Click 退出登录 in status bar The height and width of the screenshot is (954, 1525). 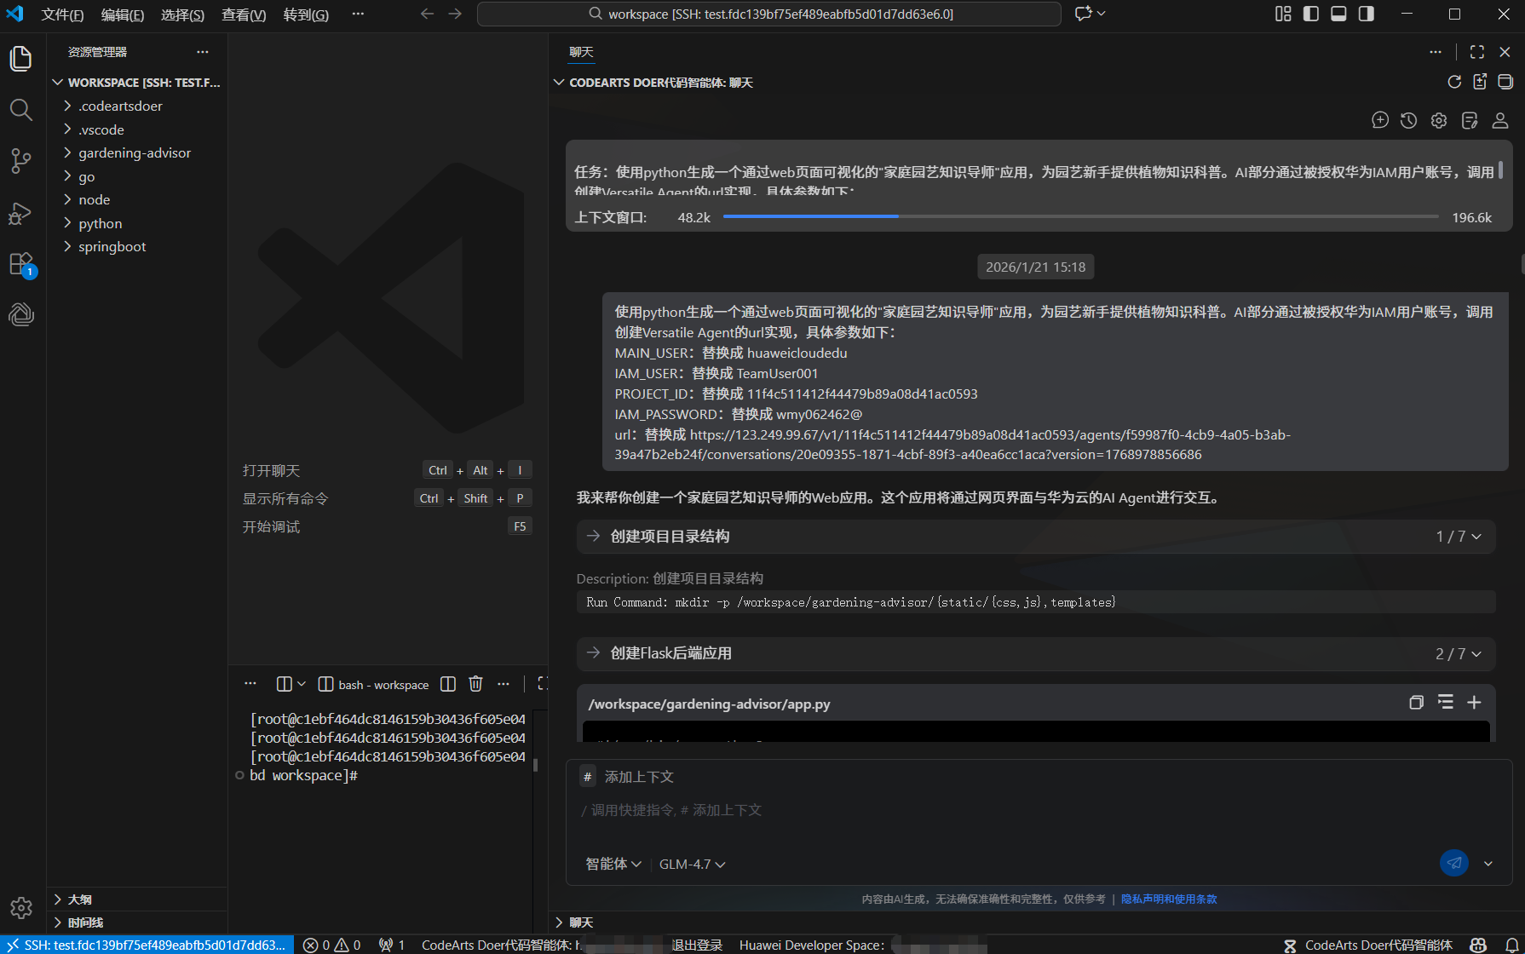point(696,945)
